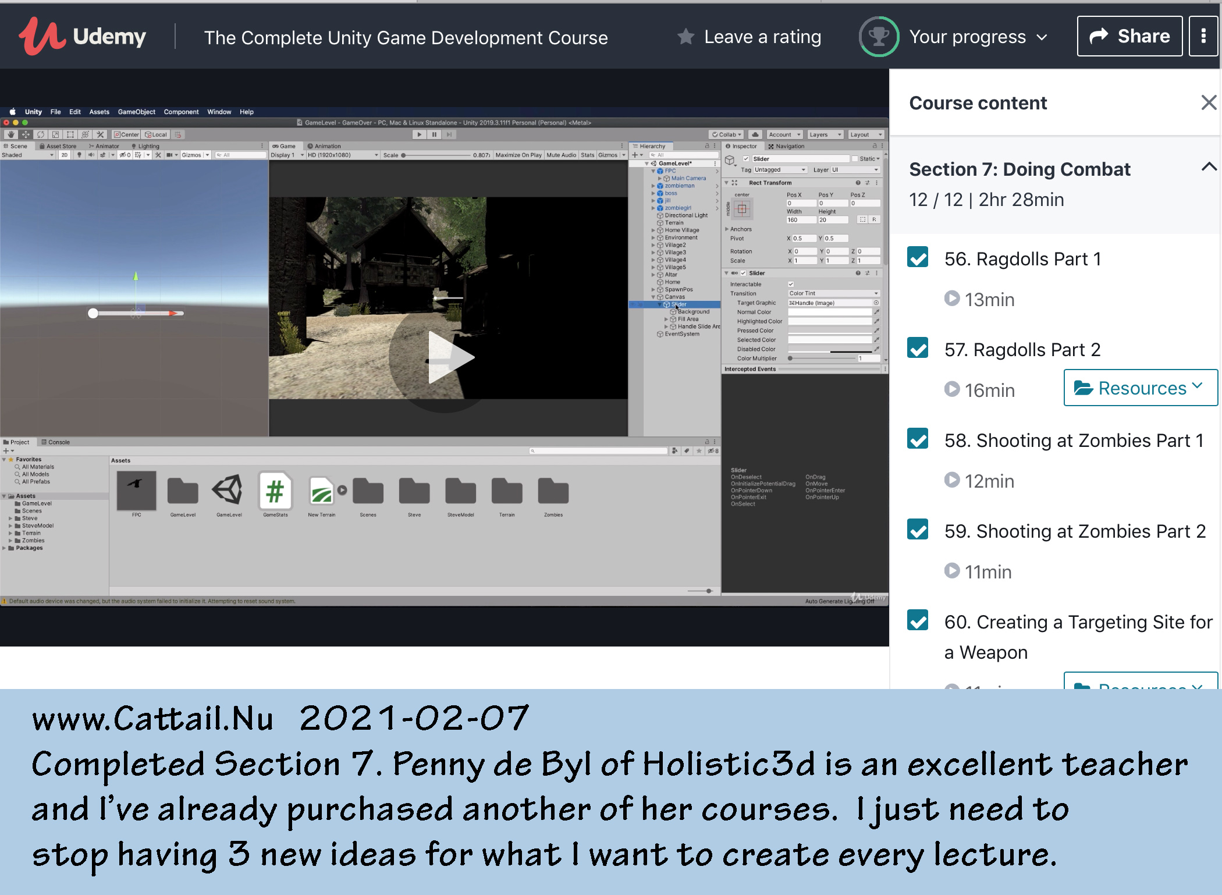Uncheck lecture 57 Ragdolls Part 2 checkbox
The width and height of the screenshot is (1222, 895).
coord(918,348)
